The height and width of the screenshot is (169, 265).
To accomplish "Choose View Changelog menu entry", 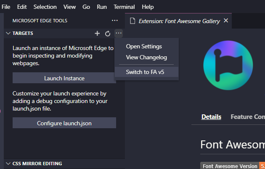I will [146, 58].
